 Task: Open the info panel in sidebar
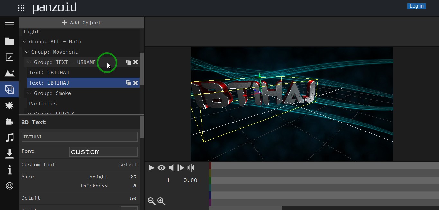pyautogui.click(x=9, y=170)
